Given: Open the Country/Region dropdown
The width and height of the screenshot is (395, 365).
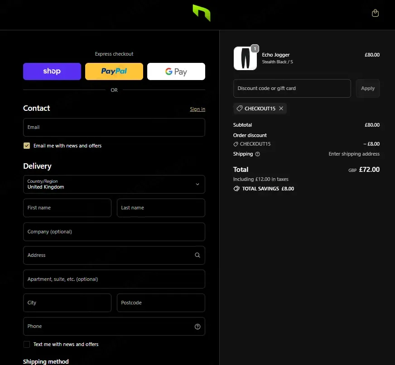Looking at the screenshot, I should 114,185.
